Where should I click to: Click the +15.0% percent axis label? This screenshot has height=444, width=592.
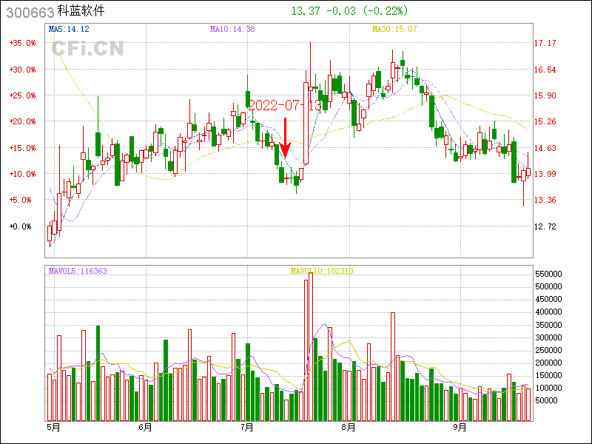(x=23, y=148)
